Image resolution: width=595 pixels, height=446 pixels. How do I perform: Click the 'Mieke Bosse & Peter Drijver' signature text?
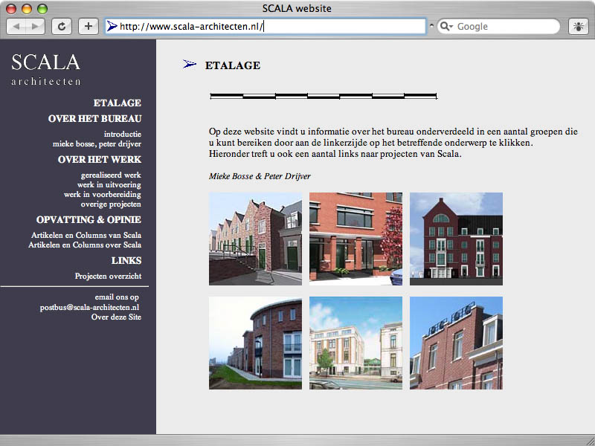pyautogui.click(x=260, y=176)
